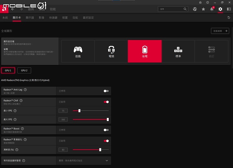Show help for Radeon Anti-Lag

[x=25, y=89]
